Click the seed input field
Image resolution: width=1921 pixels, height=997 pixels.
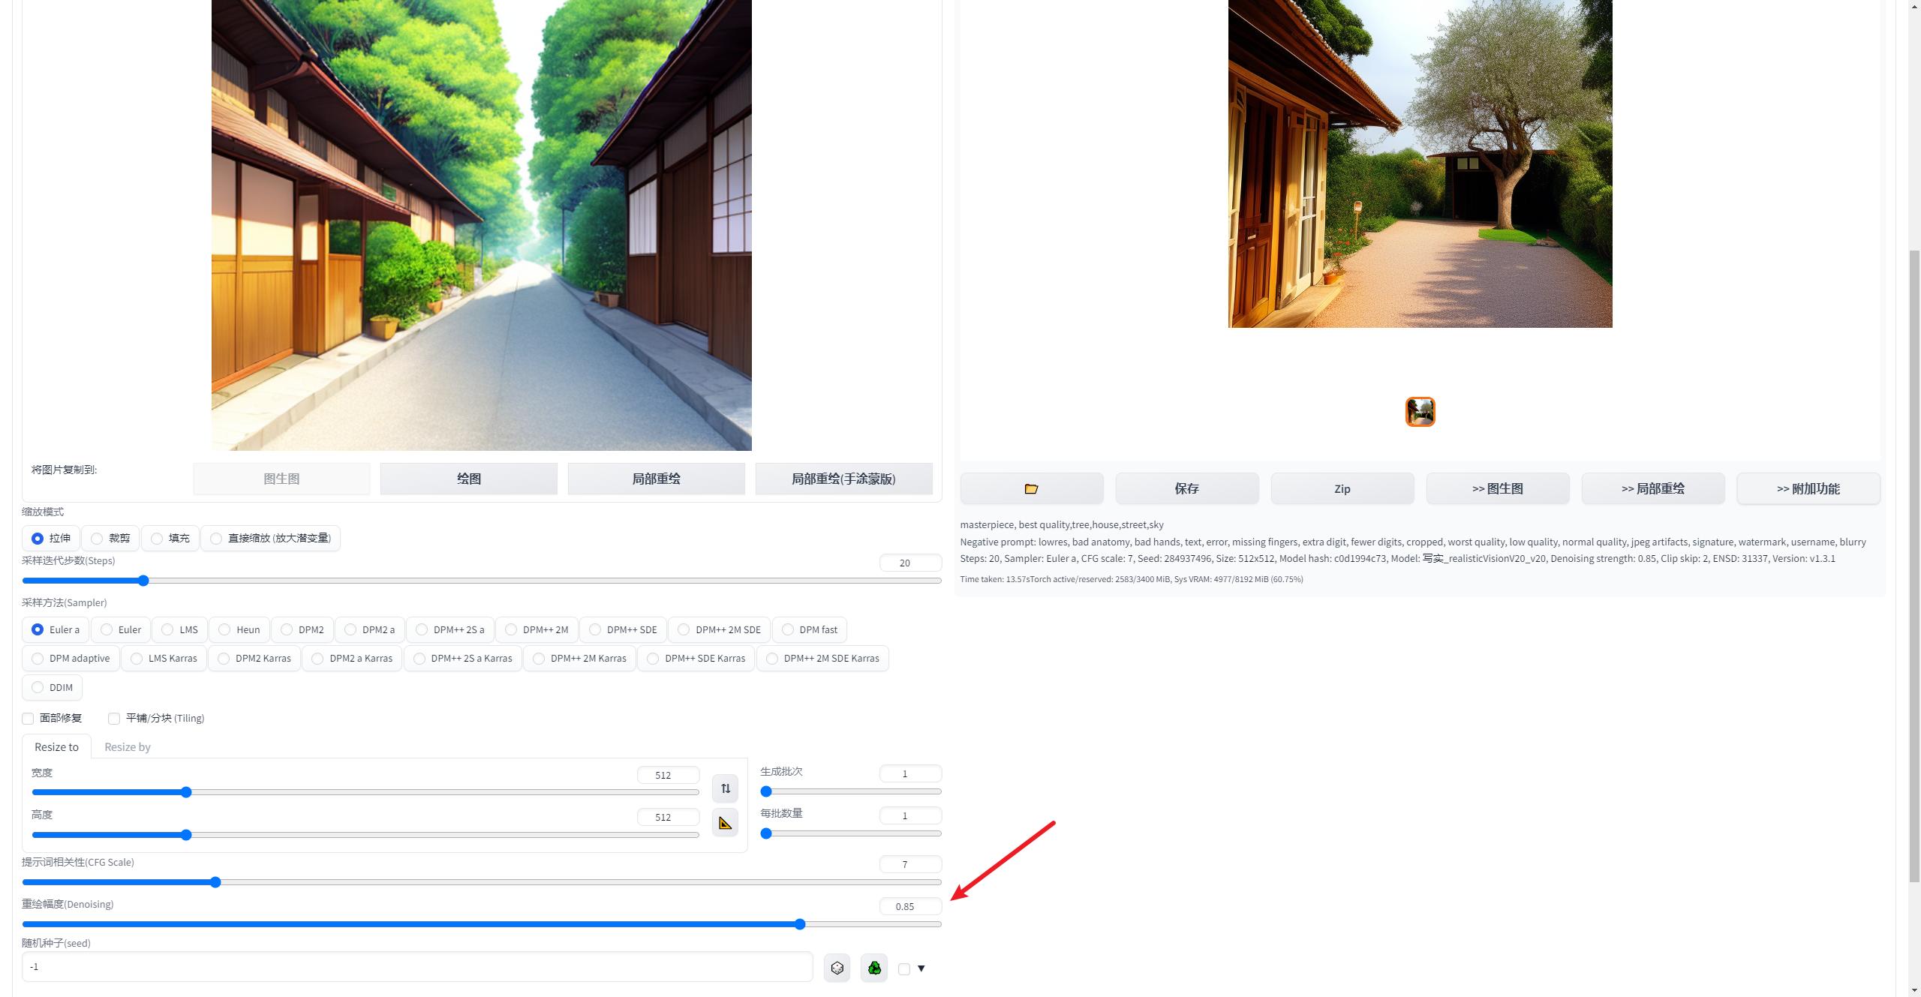pos(416,967)
